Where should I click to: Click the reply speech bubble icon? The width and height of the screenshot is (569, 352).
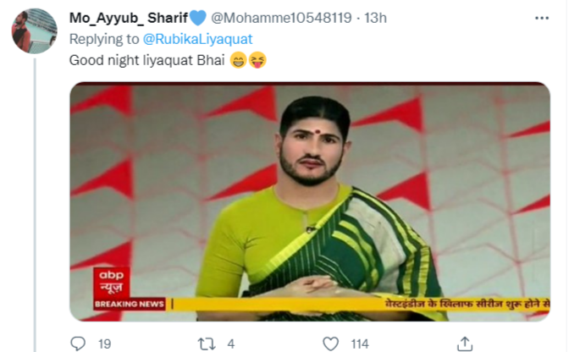click(x=78, y=343)
